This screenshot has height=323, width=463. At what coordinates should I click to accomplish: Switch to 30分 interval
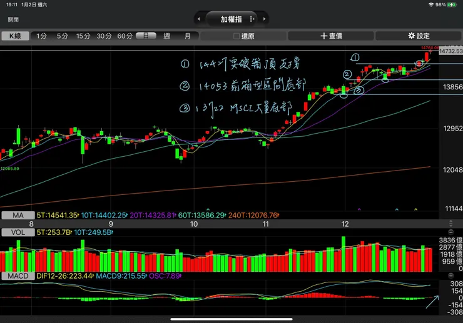tap(104, 36)
